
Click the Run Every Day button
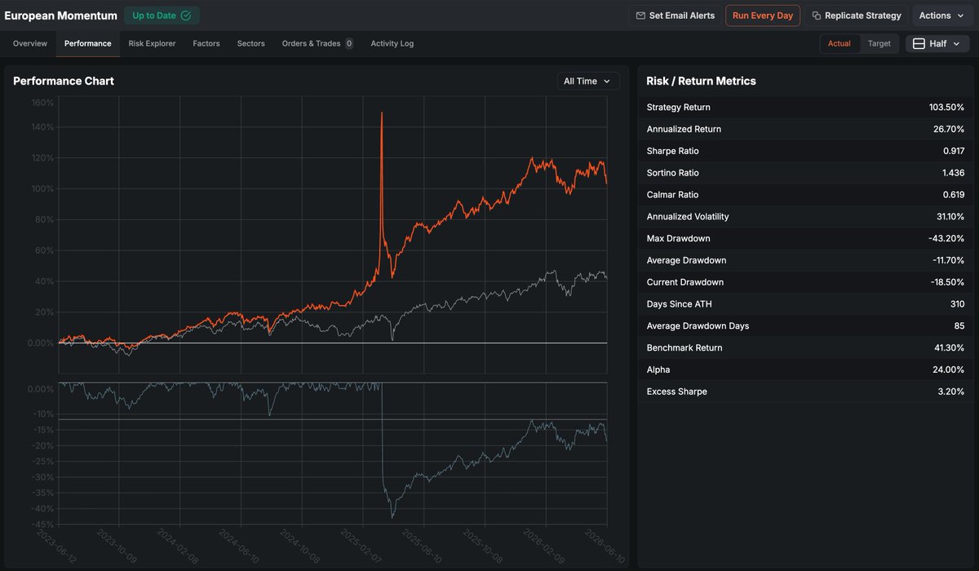tap(763, 15)
